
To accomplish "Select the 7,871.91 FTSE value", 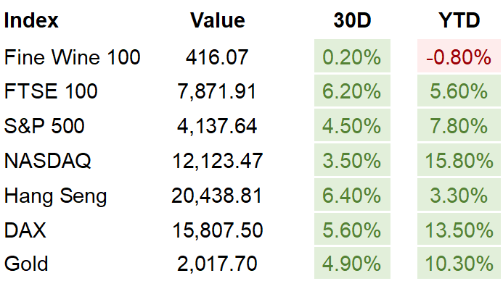I will tap(217, 91).
